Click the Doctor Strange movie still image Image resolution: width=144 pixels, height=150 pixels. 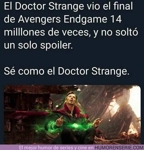72,115
